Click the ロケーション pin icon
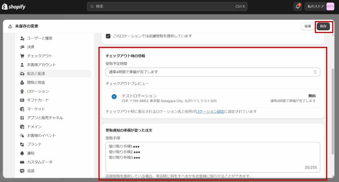The image size is (339, 182). point(22,91)
